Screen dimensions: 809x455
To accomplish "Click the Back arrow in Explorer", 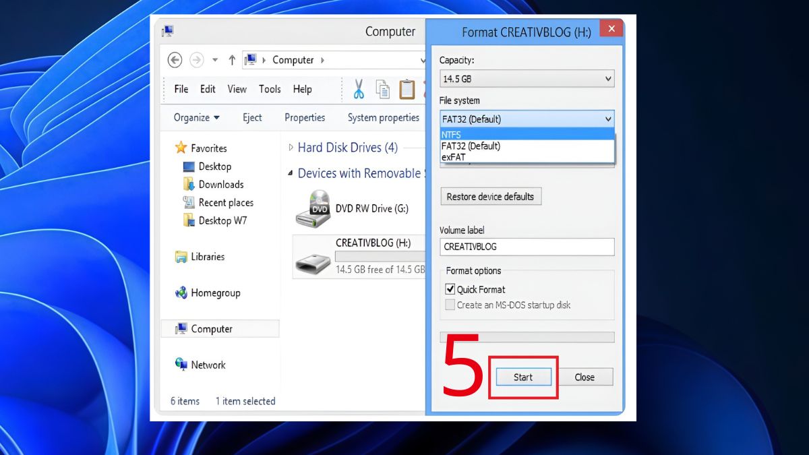I will pos(175,60).
